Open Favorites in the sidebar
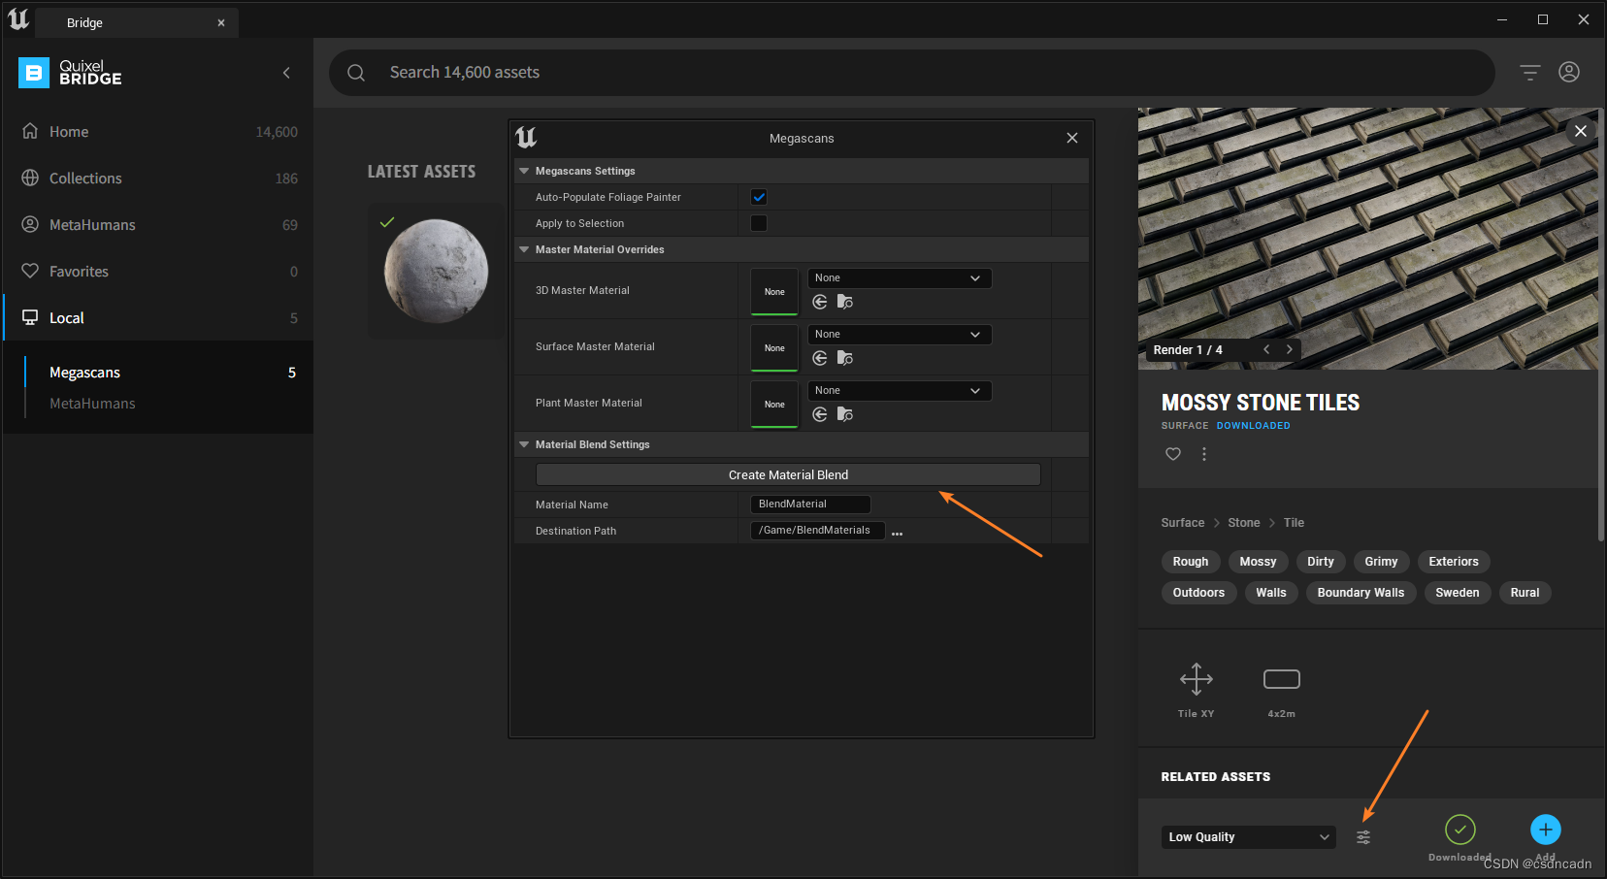The width and height of the screenshot is (1607, 879). pos(158,272)
